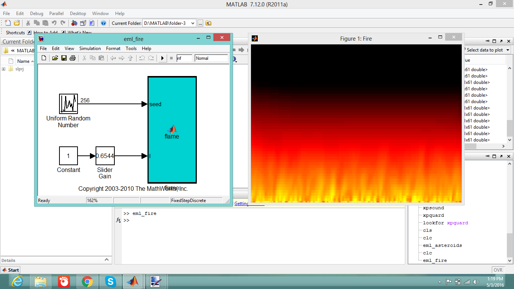Stop simulation square button

click(x=171, y=58)
